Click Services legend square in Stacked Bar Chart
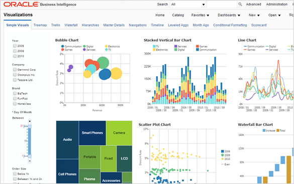This screenshot has width=294, height=184. [176, 46]
